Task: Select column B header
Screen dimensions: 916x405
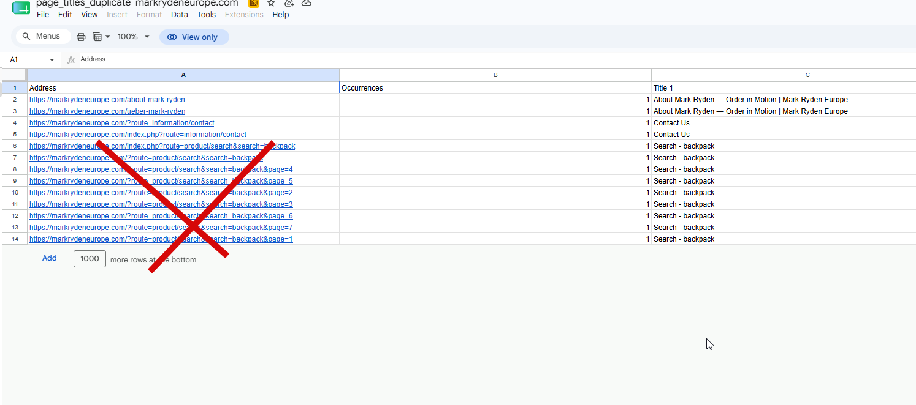Action: [x=495, y=75]
